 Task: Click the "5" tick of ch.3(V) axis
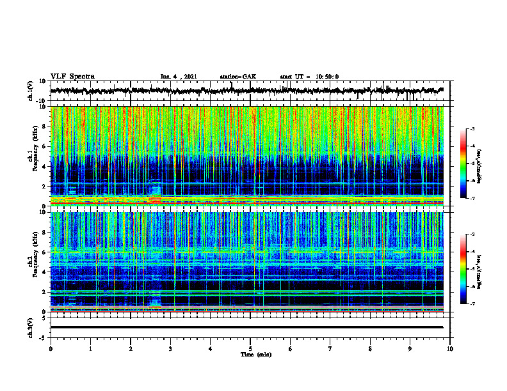[44, 318]
